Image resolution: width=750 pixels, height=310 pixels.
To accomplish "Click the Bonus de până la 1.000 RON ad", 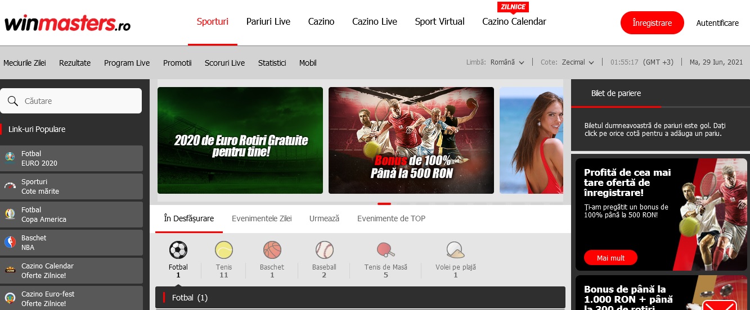I will 661,293.
